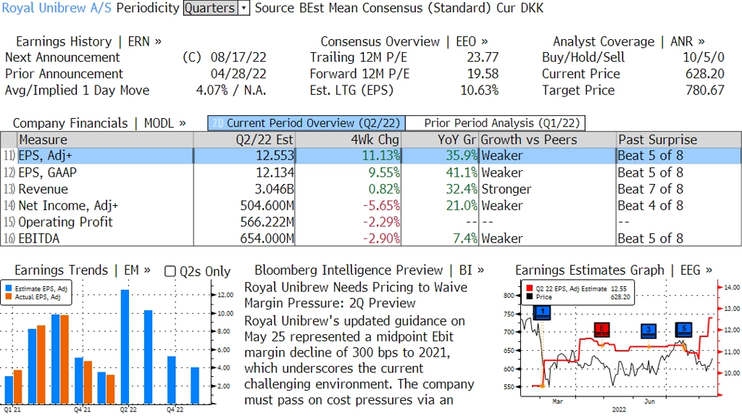Click the Current Price value 628.20
The height and width of the screenshot is (416, 742).
[705, 74]
